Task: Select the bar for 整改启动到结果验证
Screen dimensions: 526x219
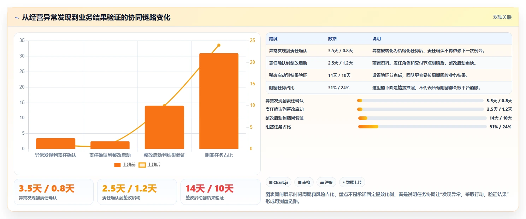Action: (164, 127)
